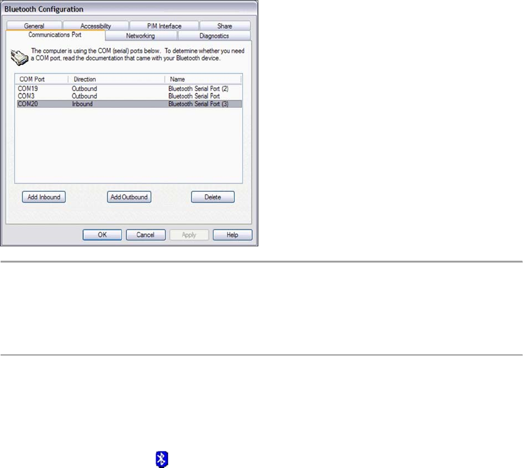Sort by the Direction column header
523x468 pixels.
[x=117, y=79]
